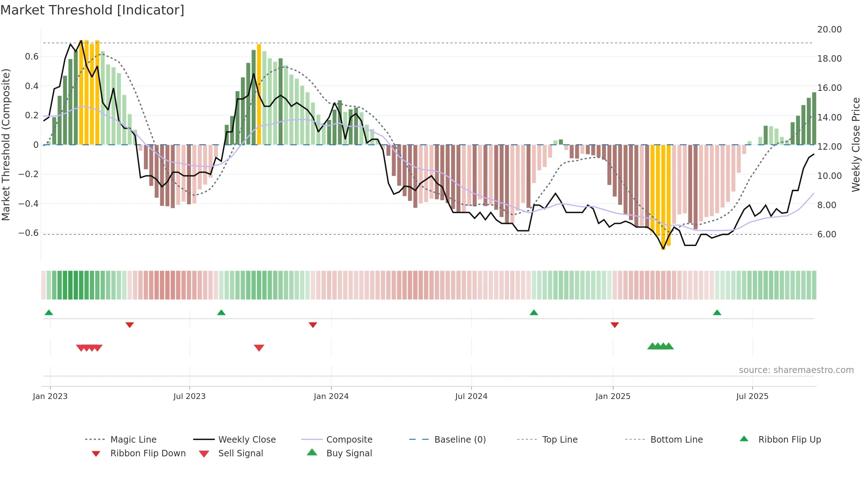Click the ribbon flip down triangle before Jul 2023
This screenshot has width=866, height=487.
[130, 325]
